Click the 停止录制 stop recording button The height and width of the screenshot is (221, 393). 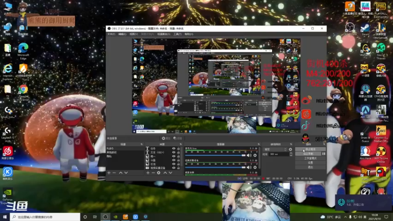(x=309, y=154)
